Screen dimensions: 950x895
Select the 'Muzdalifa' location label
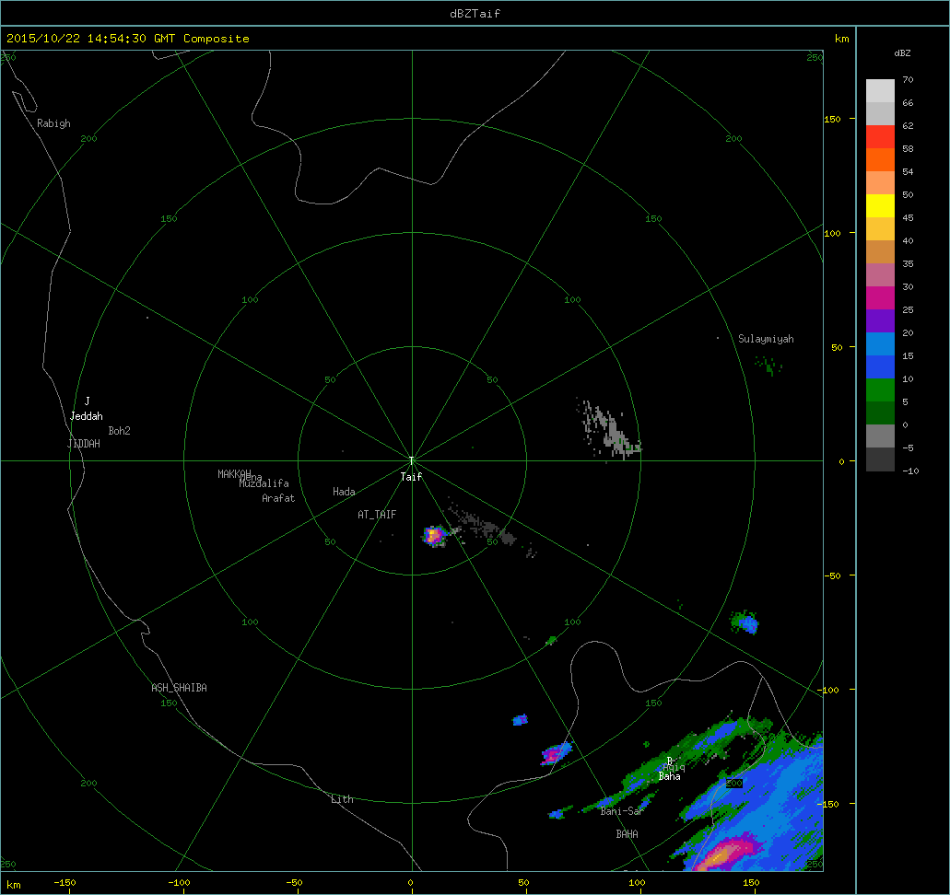tap(264, 483)
